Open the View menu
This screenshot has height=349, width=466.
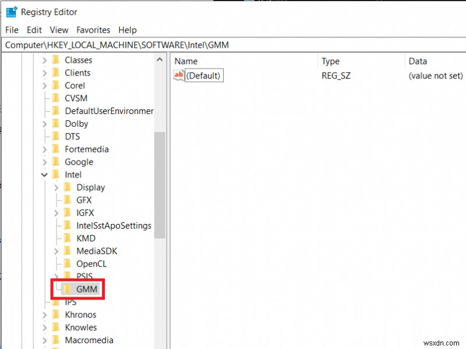pos(59,30)
